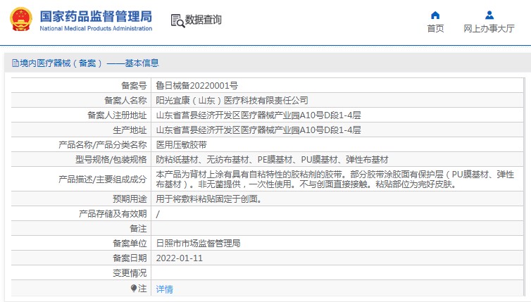
Task: Click the 备案人注册地址 label
Action: pos(117,115)
